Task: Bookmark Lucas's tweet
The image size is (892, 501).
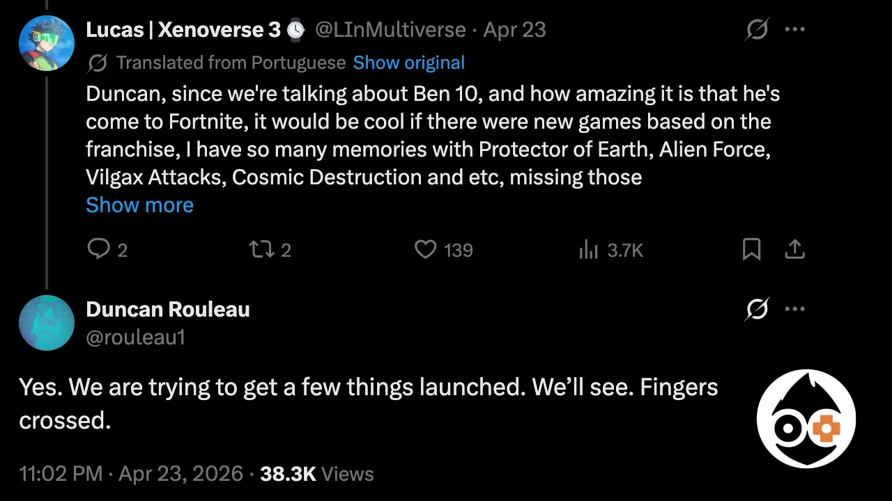Action: tap(751, 249)
